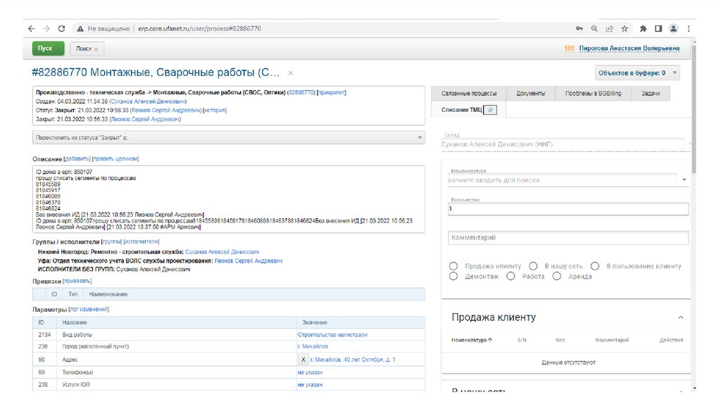Open the Проблемы в BGBilling tab
This screenshot has height=404, width=721.
coord(594,94)
